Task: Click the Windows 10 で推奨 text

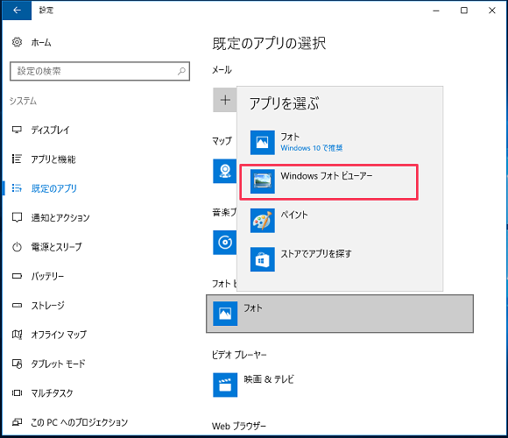Action: [x=311, y=148]
